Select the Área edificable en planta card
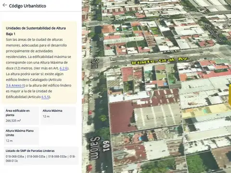231x173 pixels. (21, 116)
